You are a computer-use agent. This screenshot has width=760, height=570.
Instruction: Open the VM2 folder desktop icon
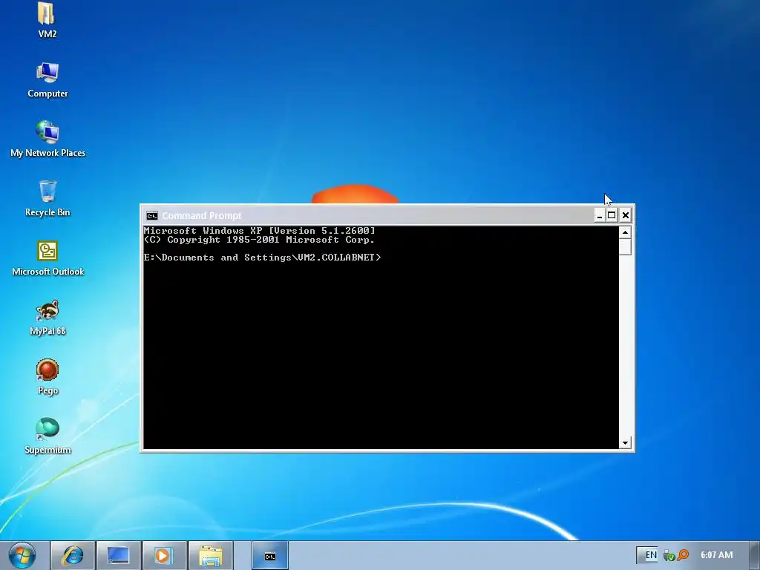click(47, 19)
